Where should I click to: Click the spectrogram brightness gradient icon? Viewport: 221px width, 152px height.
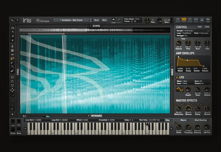pyautogui.click(x=48, y=116)
